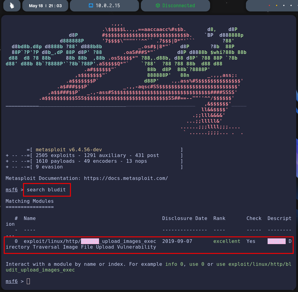The height and width of the screenshot is (292, 298).
Task: Click the terminal cursor at the last msf6 prompt
Action: point(28,281)
